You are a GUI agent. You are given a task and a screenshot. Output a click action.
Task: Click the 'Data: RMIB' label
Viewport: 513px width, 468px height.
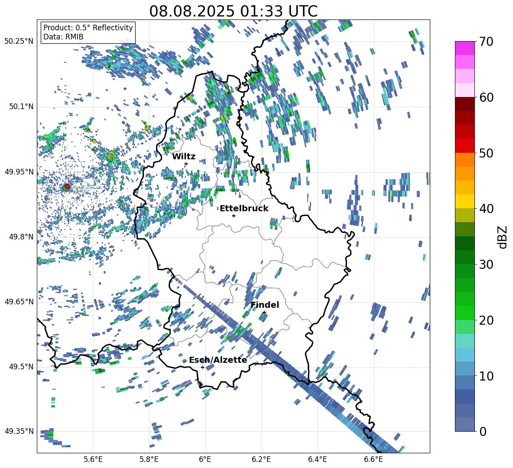[63, 37]
